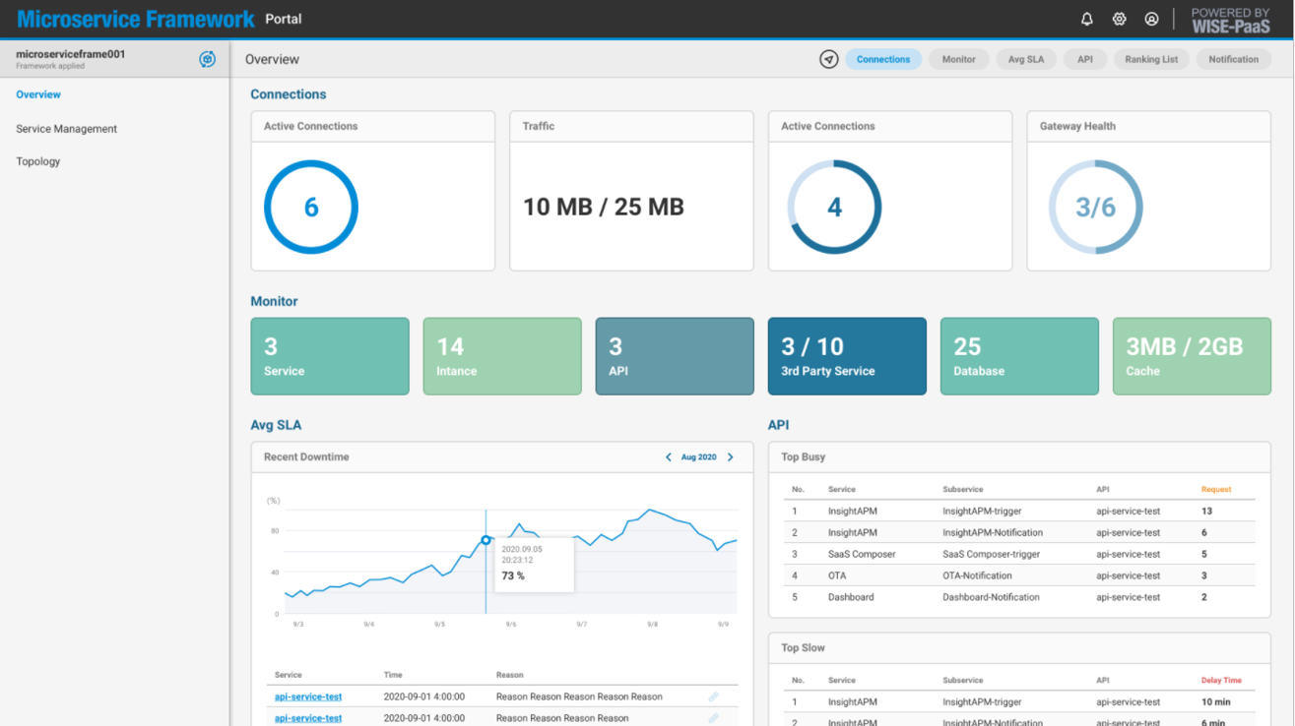Switch to the Avg SLA tab
Screen dimensions: 1295x726
tap(1026, 59)
